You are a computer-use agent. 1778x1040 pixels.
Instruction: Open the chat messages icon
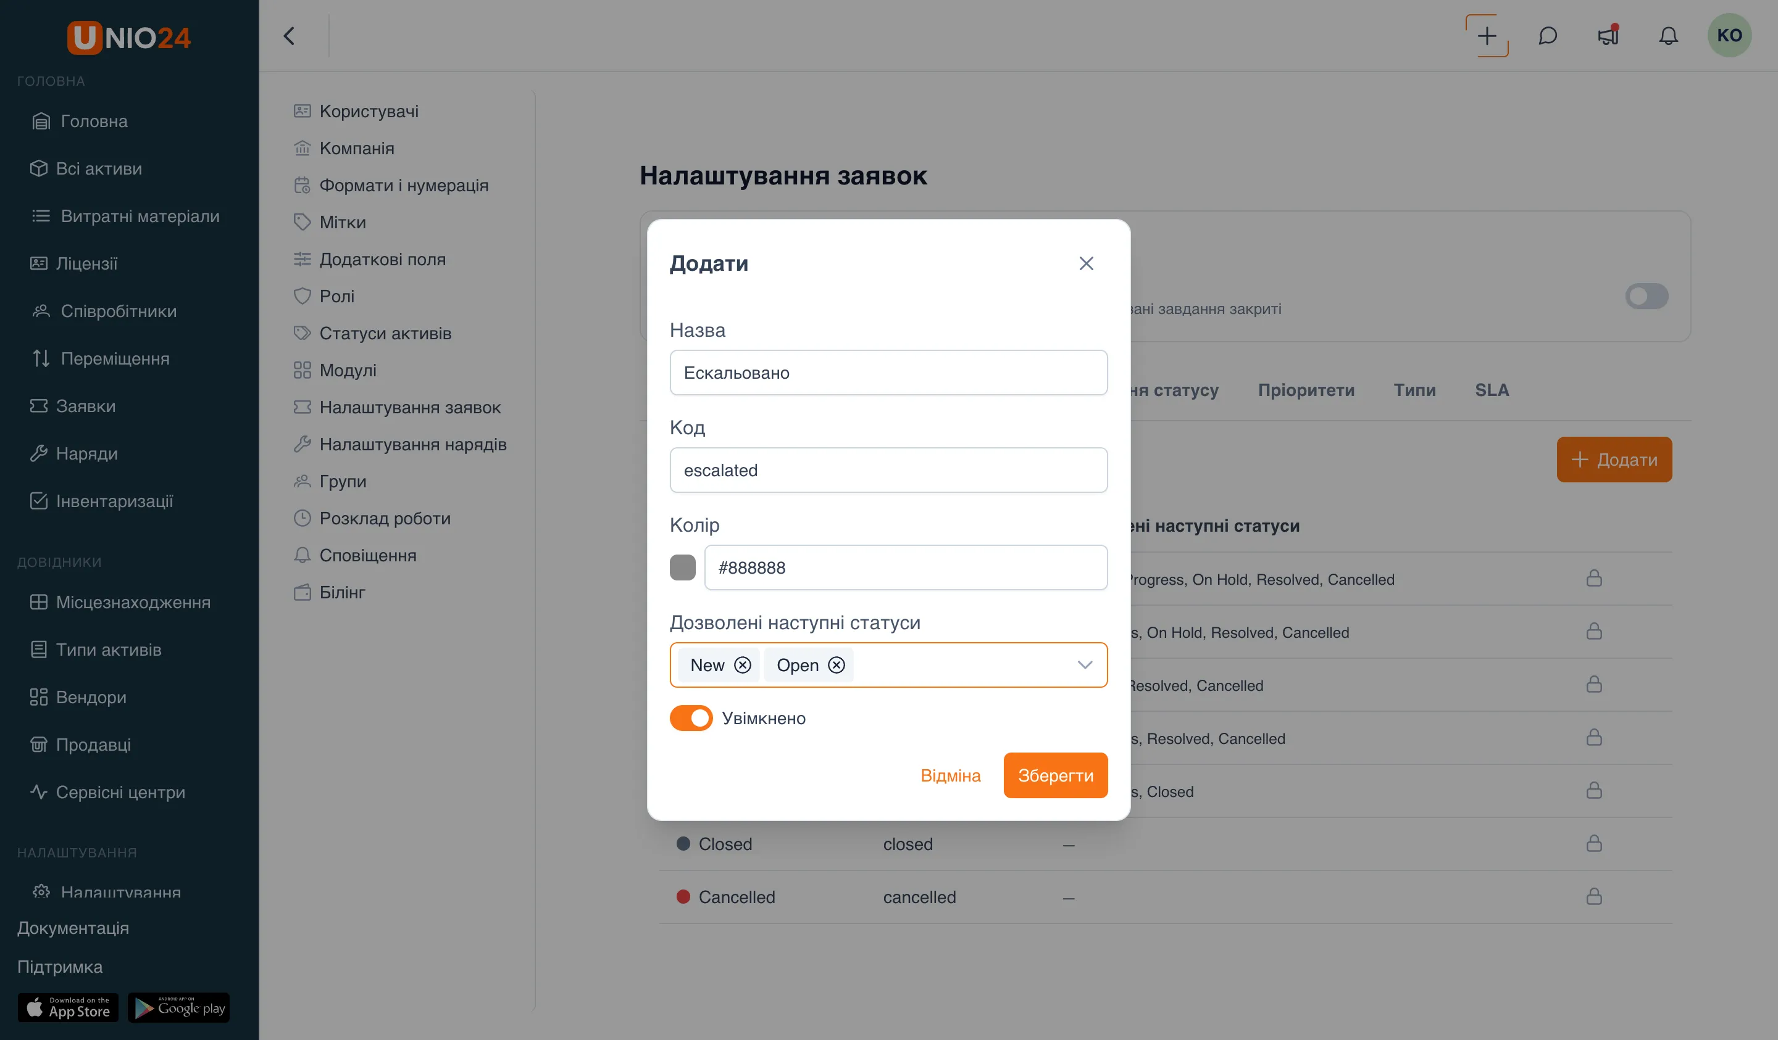click(x=1547, y=35)
